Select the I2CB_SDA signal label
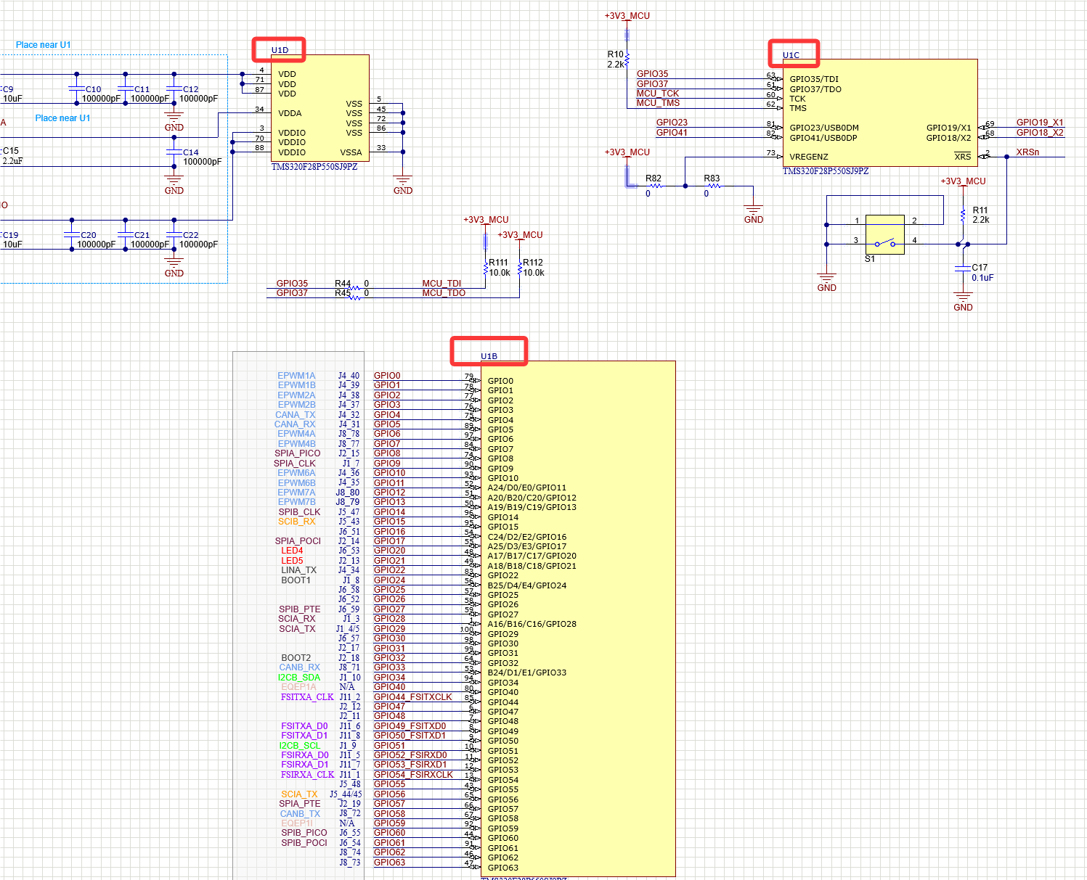Screen dimensions: 1087x880 (x=298, y=678)
